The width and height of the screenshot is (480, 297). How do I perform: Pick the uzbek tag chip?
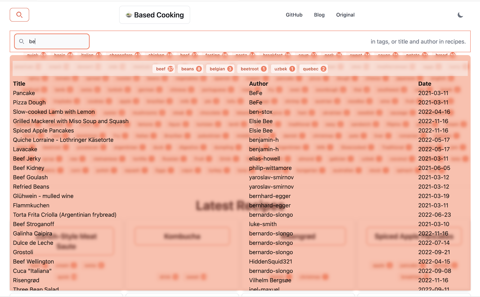284,69
